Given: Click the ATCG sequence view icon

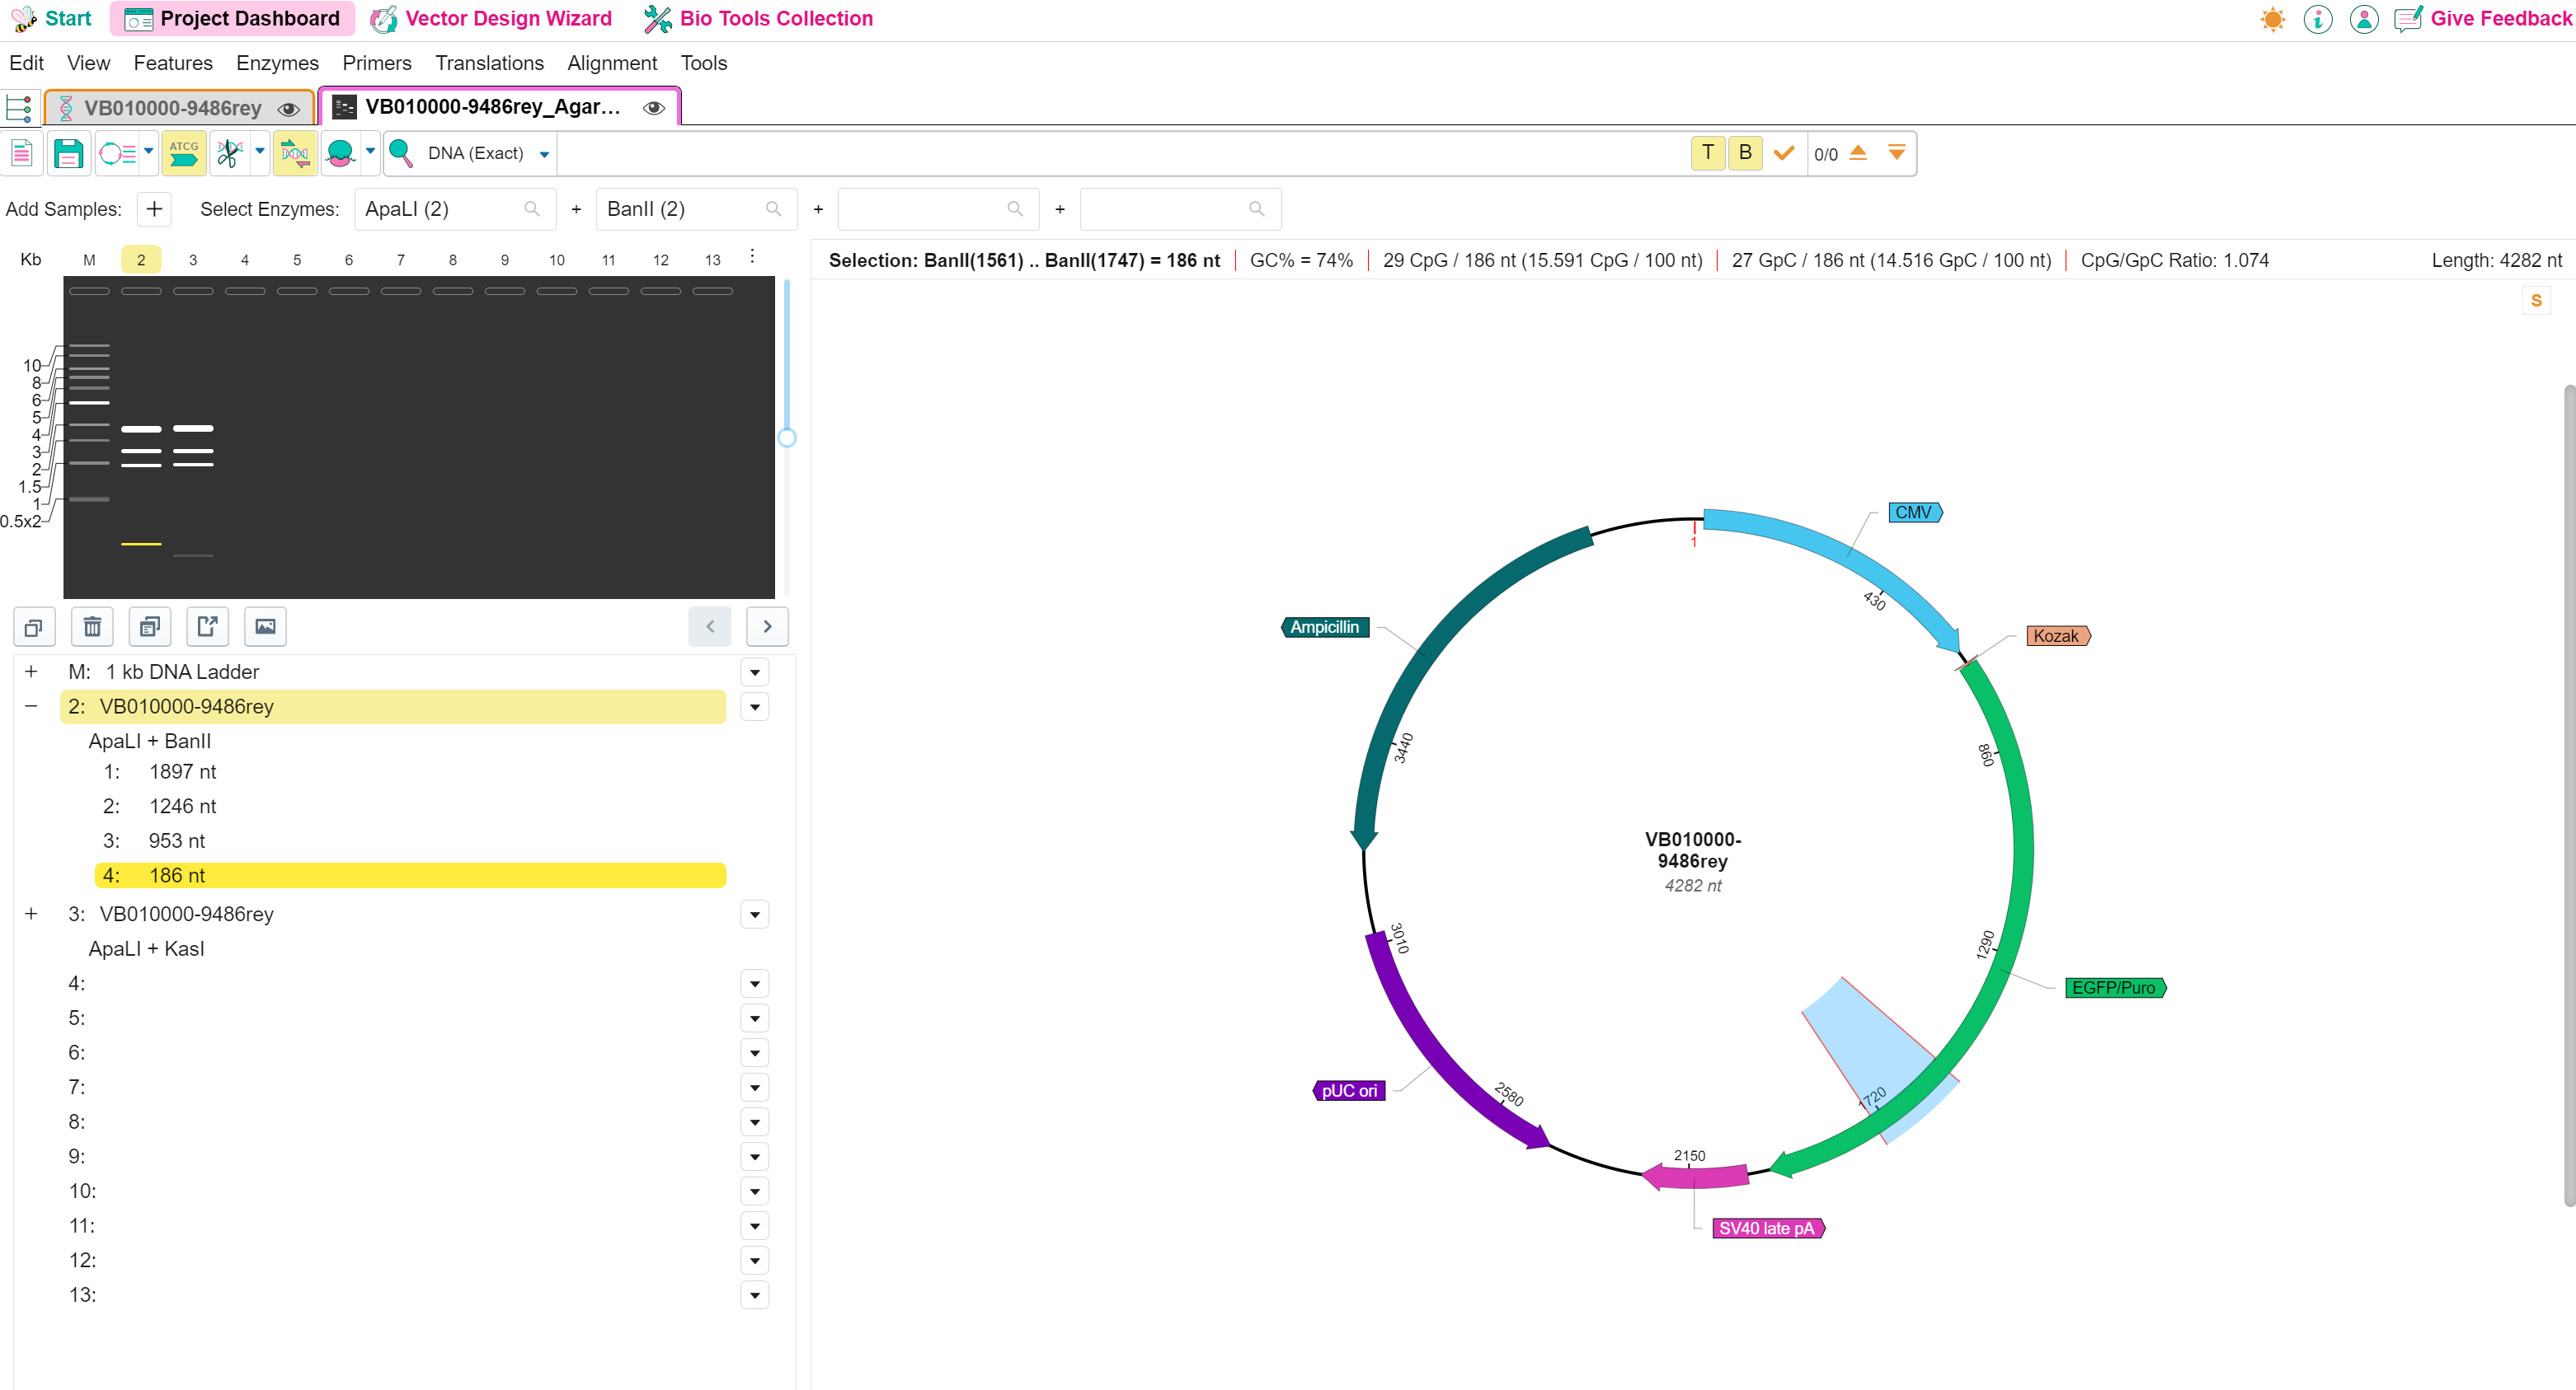Looking at the screenshot, I should [x=184, y=153].
